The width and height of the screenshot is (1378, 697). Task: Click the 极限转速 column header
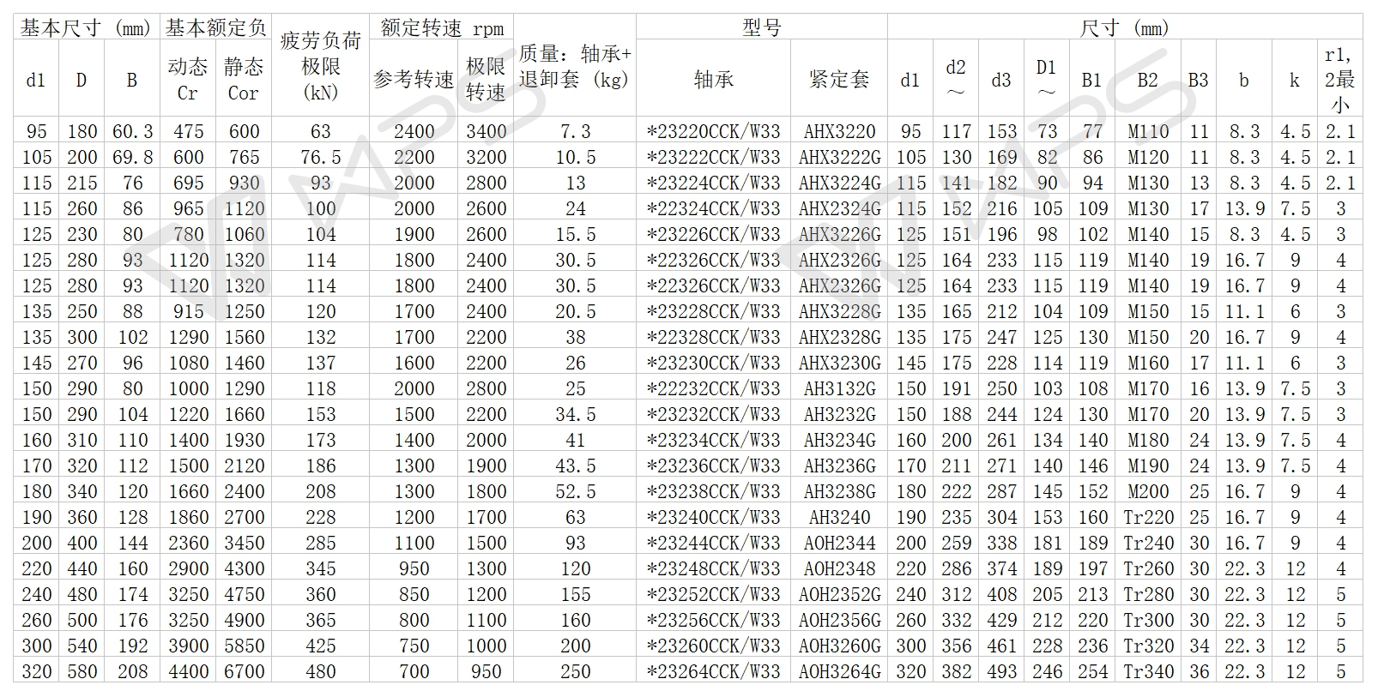(486, 79)
